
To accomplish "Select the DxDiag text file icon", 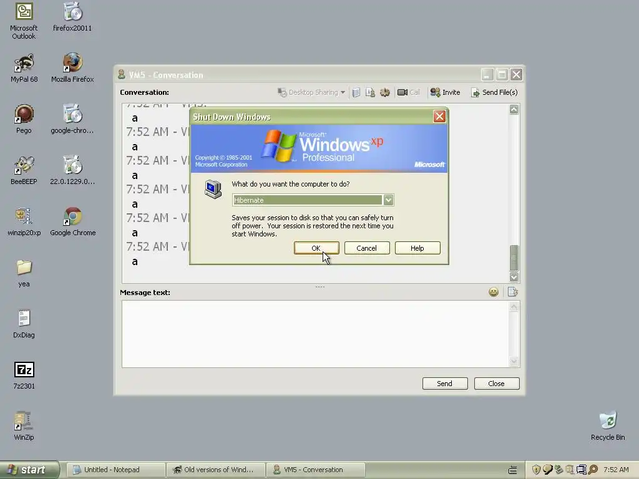I will (24, 324).
